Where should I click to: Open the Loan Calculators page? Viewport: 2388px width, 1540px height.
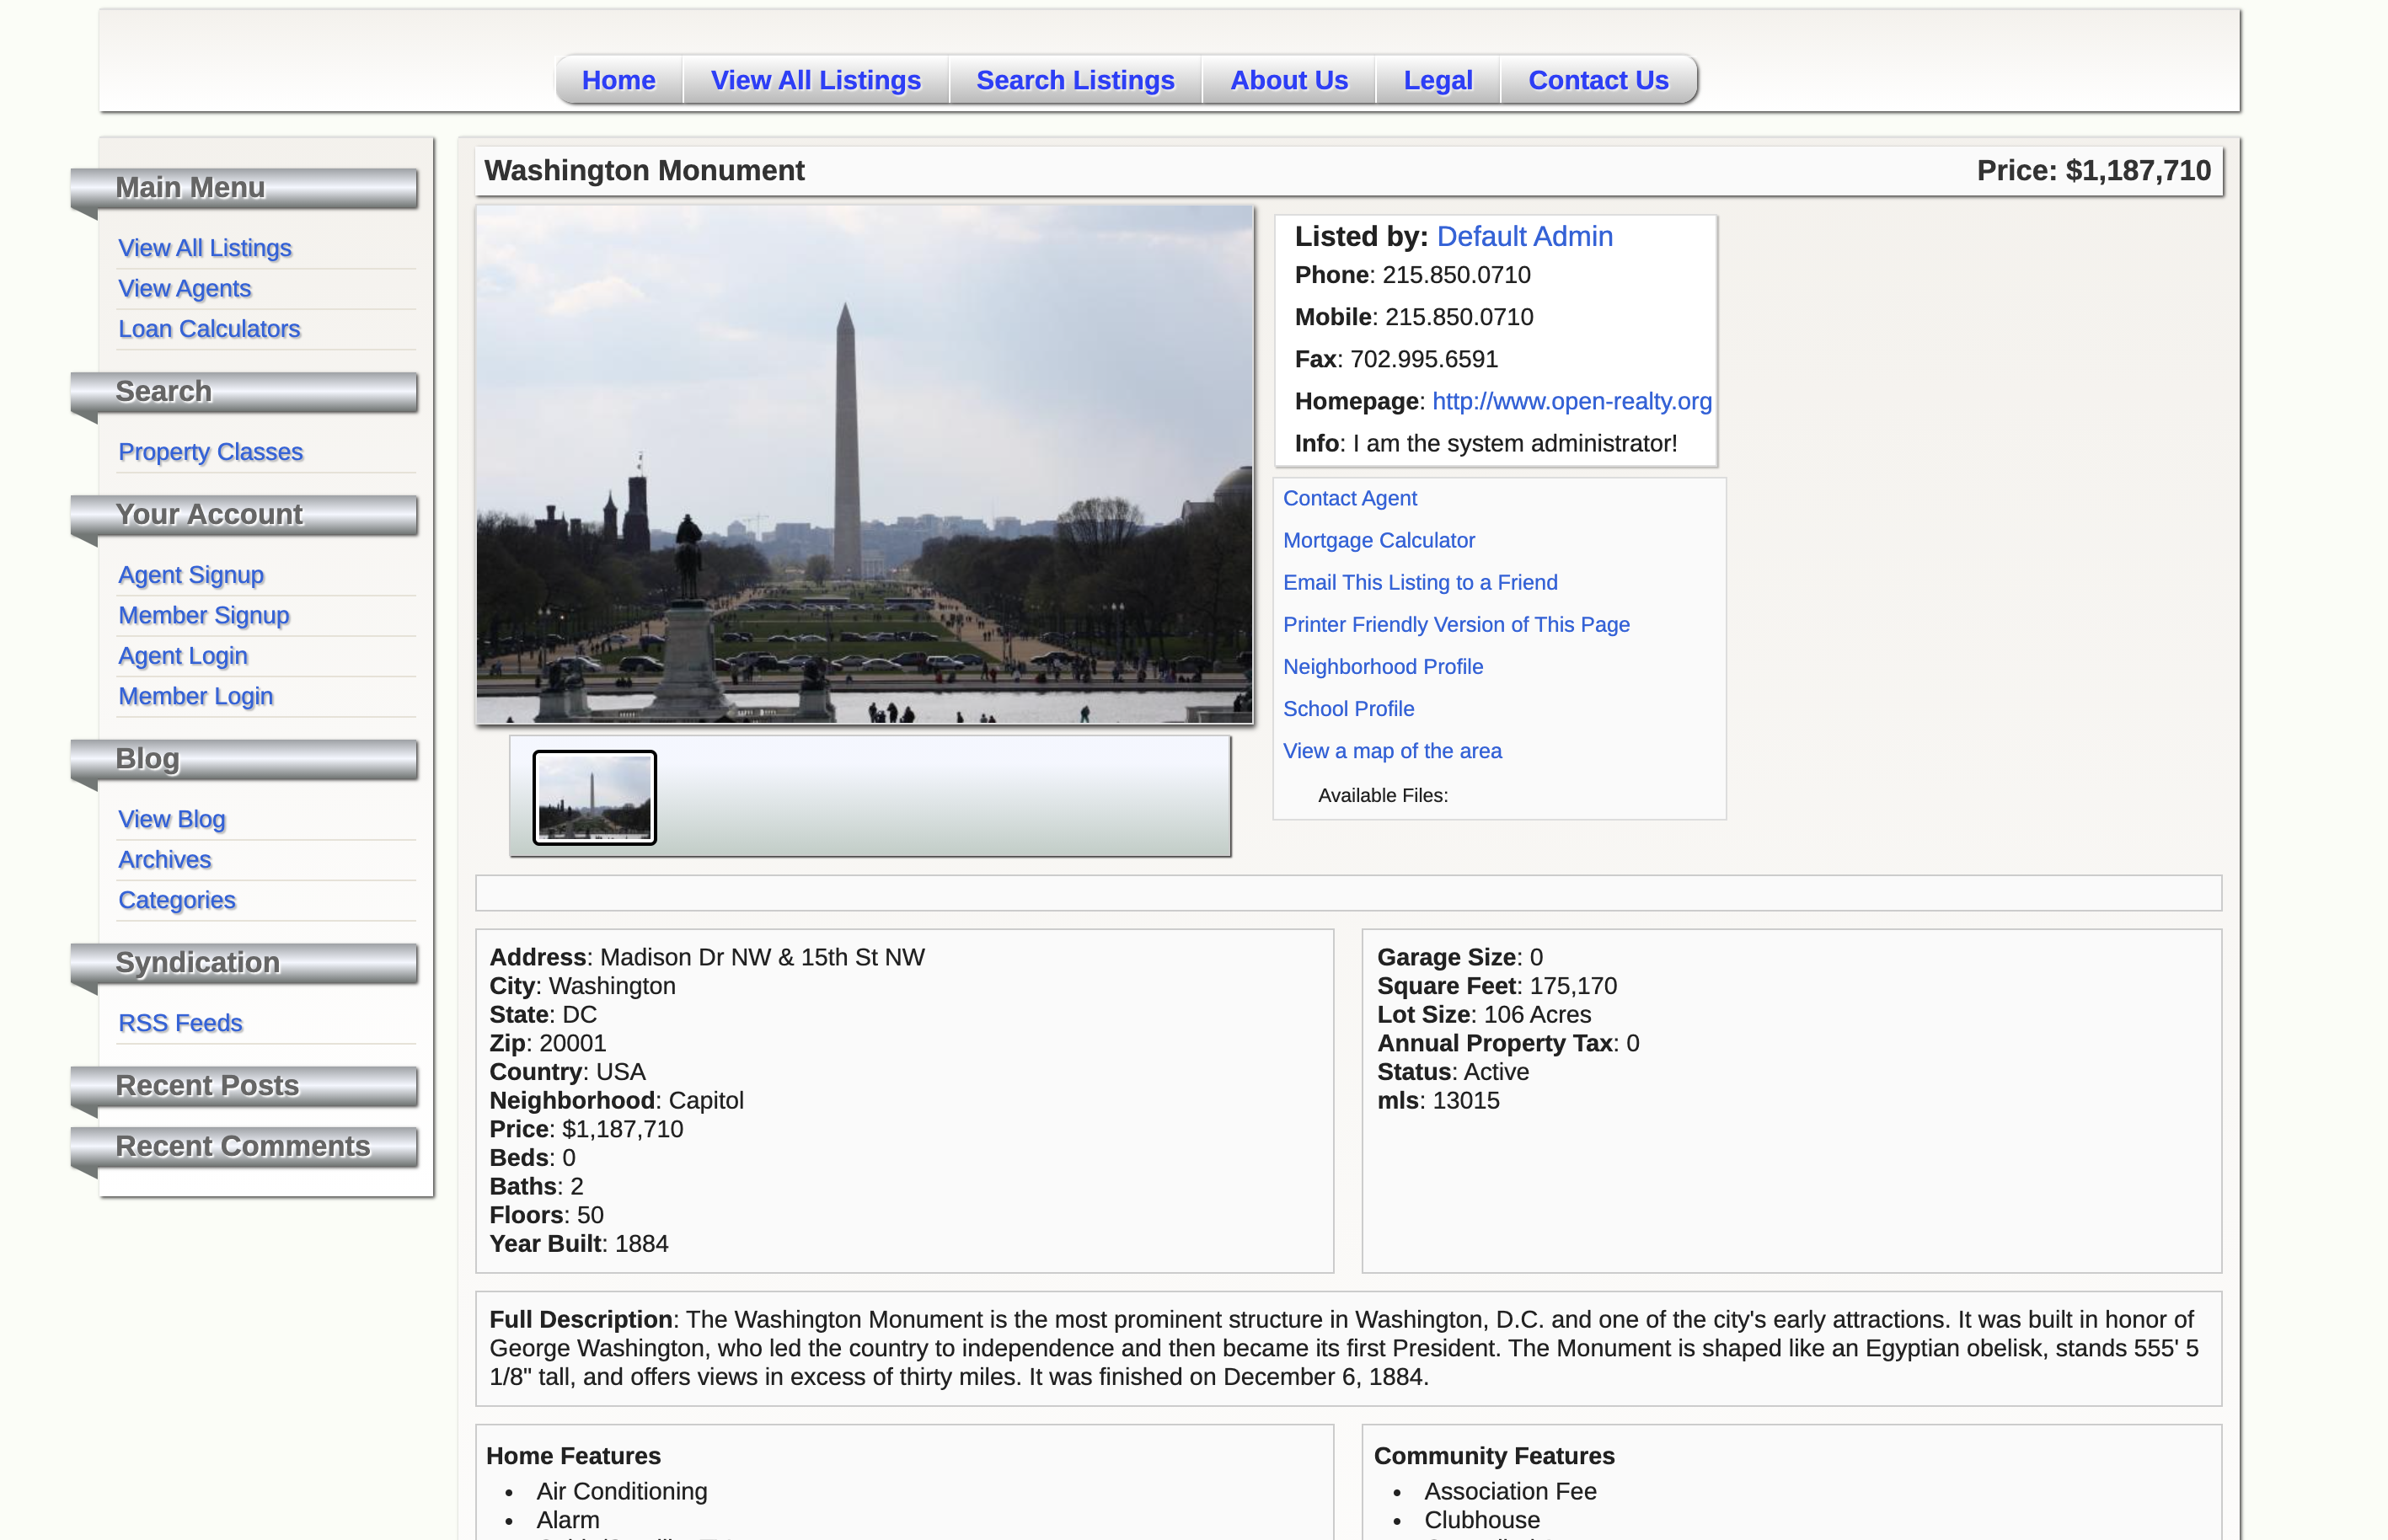209,328
